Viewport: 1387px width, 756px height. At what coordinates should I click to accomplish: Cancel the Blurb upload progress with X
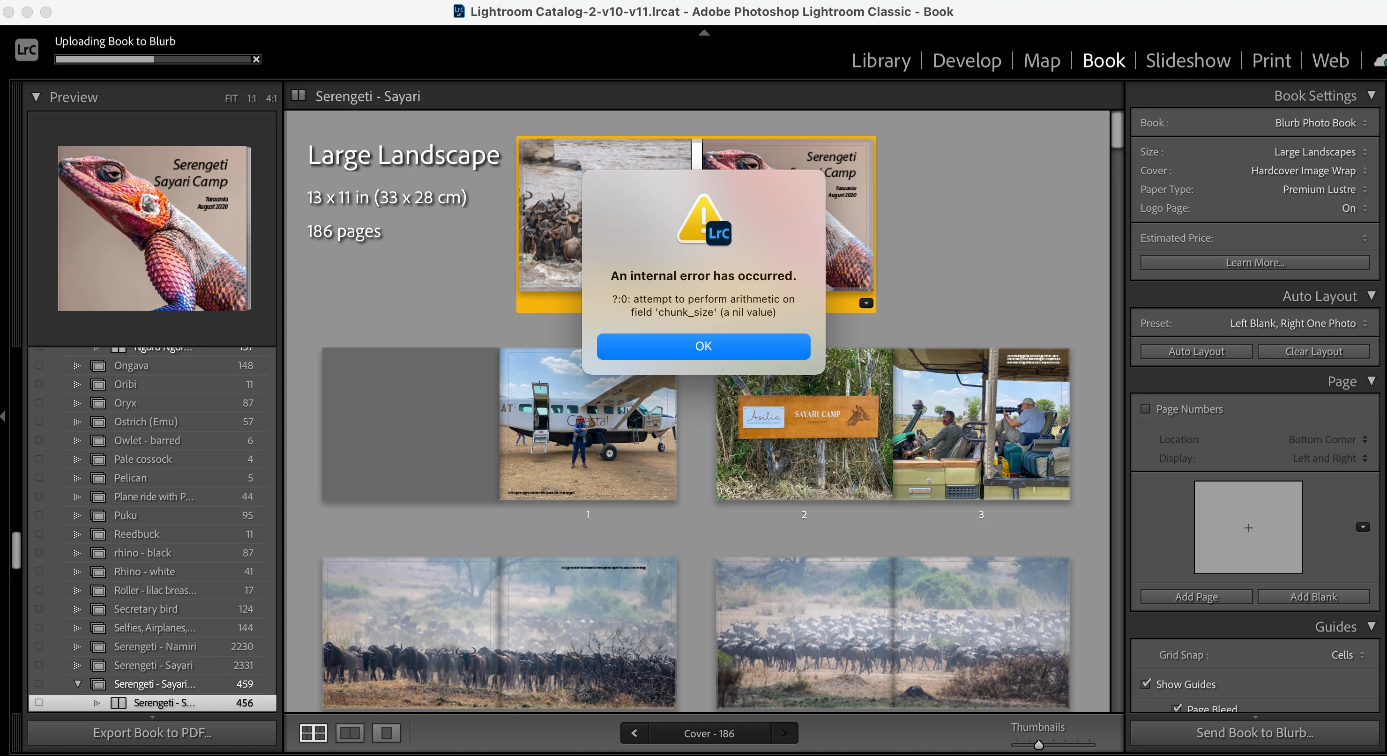pyautogui.click(x=256, y=59)
